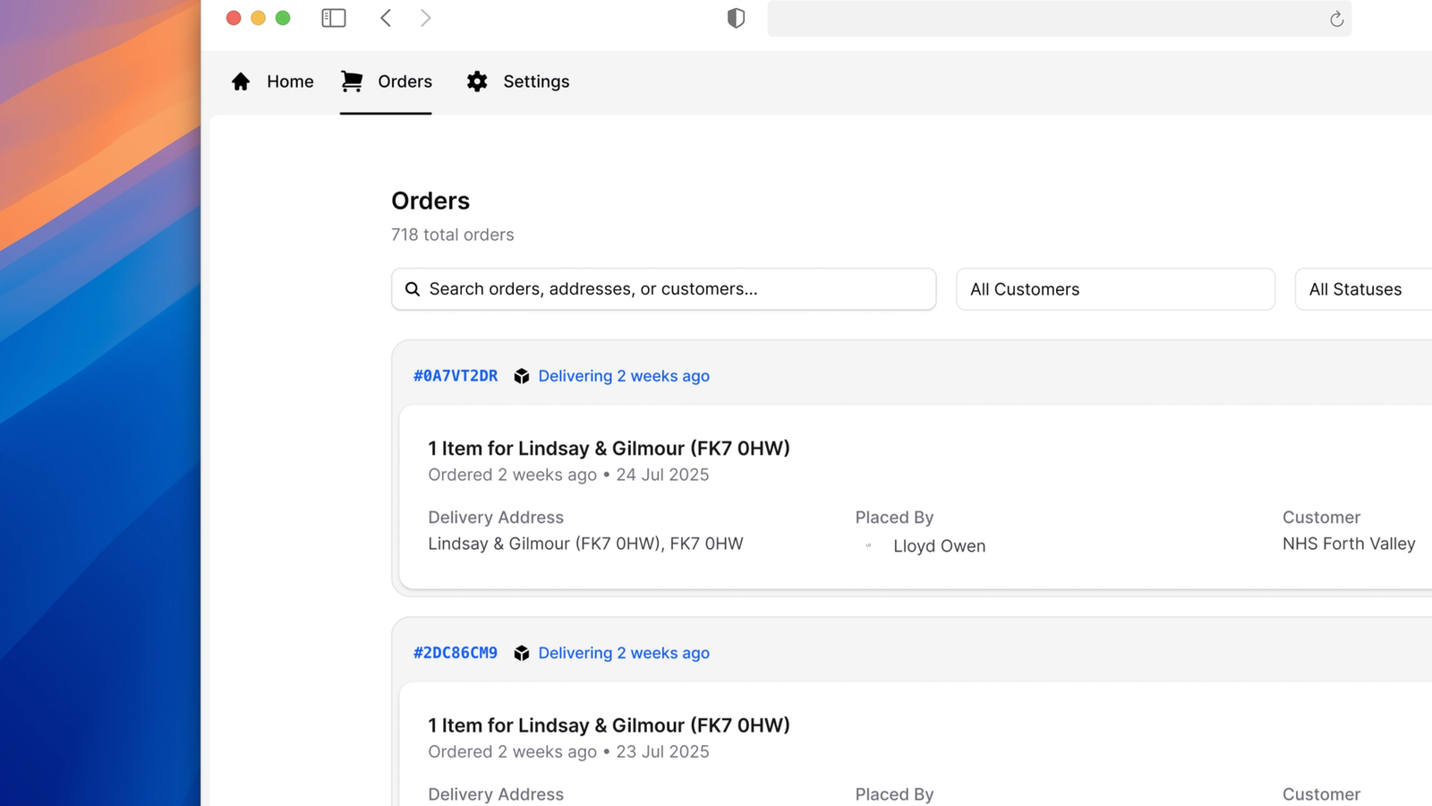Click package icon beside order #0A7VT2DR
1432x806 pixels.
pos(522,376)
